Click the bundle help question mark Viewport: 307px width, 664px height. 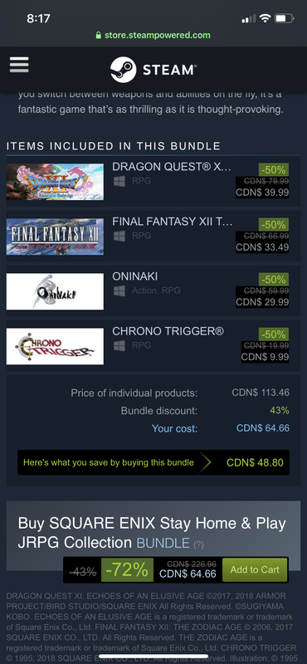[x=198, y=544]
